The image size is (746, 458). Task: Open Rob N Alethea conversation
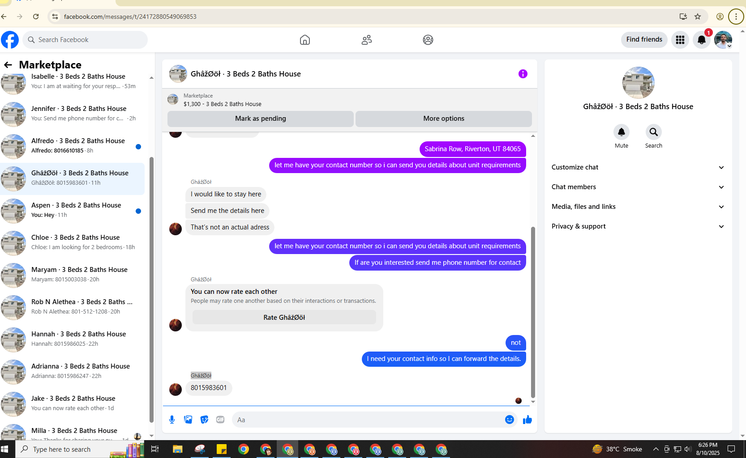pyautogui.click(x=73, y=307)
